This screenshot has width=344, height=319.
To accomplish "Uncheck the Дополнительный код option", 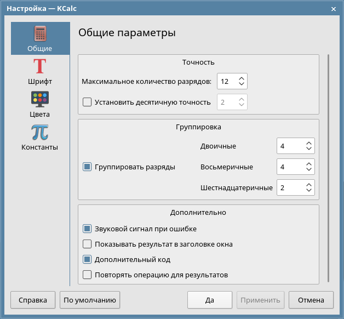I will tap(87, 260).
